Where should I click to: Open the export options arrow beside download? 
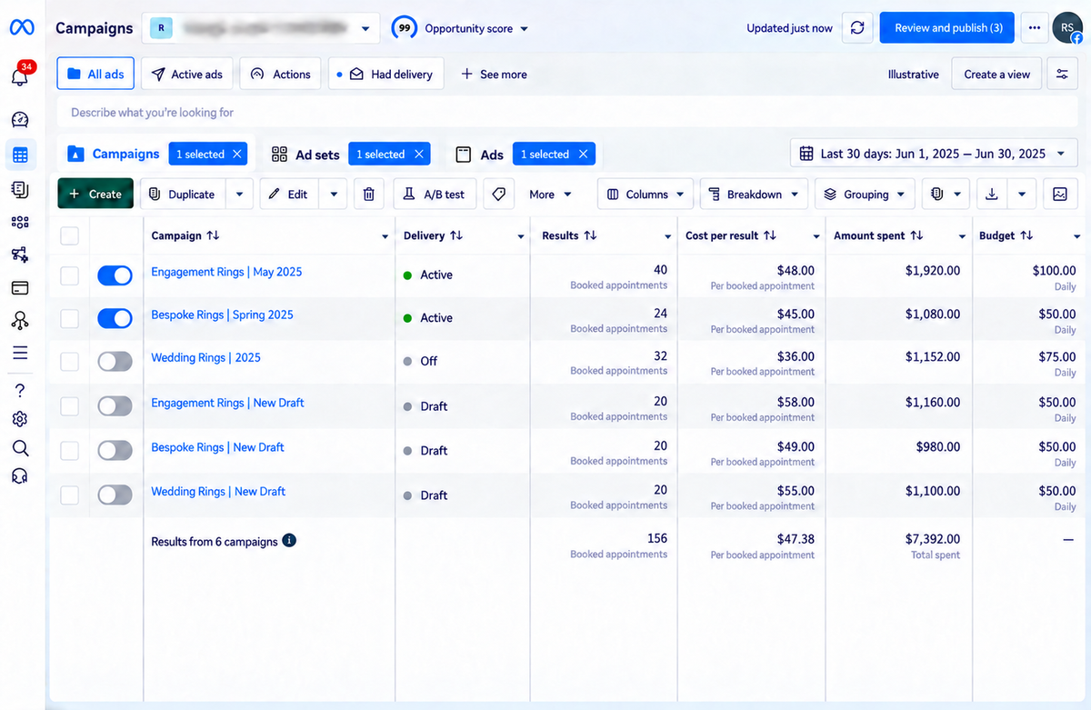1022,195
